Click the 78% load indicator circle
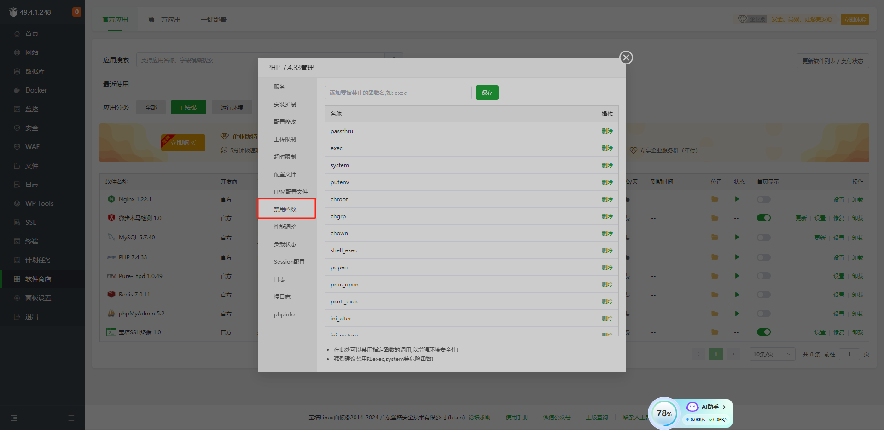The width and height of the screenshot is (884, 430). tap(663, 413)
